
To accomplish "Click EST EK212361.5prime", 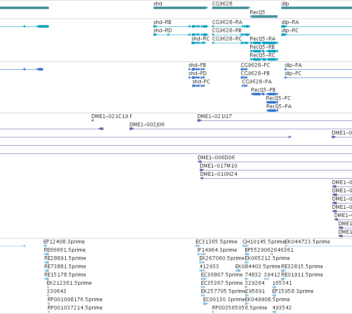I will pos(48,288).
